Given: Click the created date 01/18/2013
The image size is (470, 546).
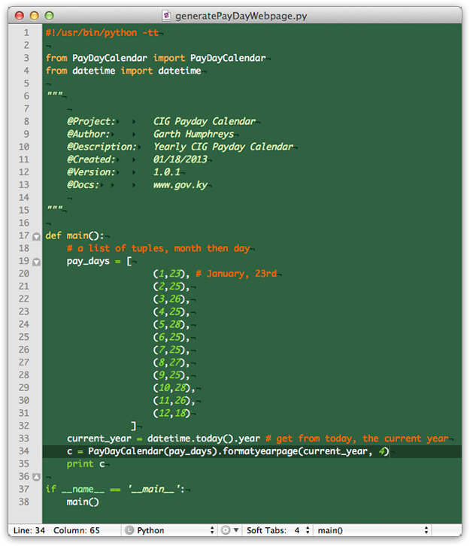Looking at the screenshot, I should point(180,159).
